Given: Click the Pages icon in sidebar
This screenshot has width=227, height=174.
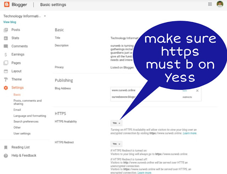Looking at the screenshot, I should 6,63.
